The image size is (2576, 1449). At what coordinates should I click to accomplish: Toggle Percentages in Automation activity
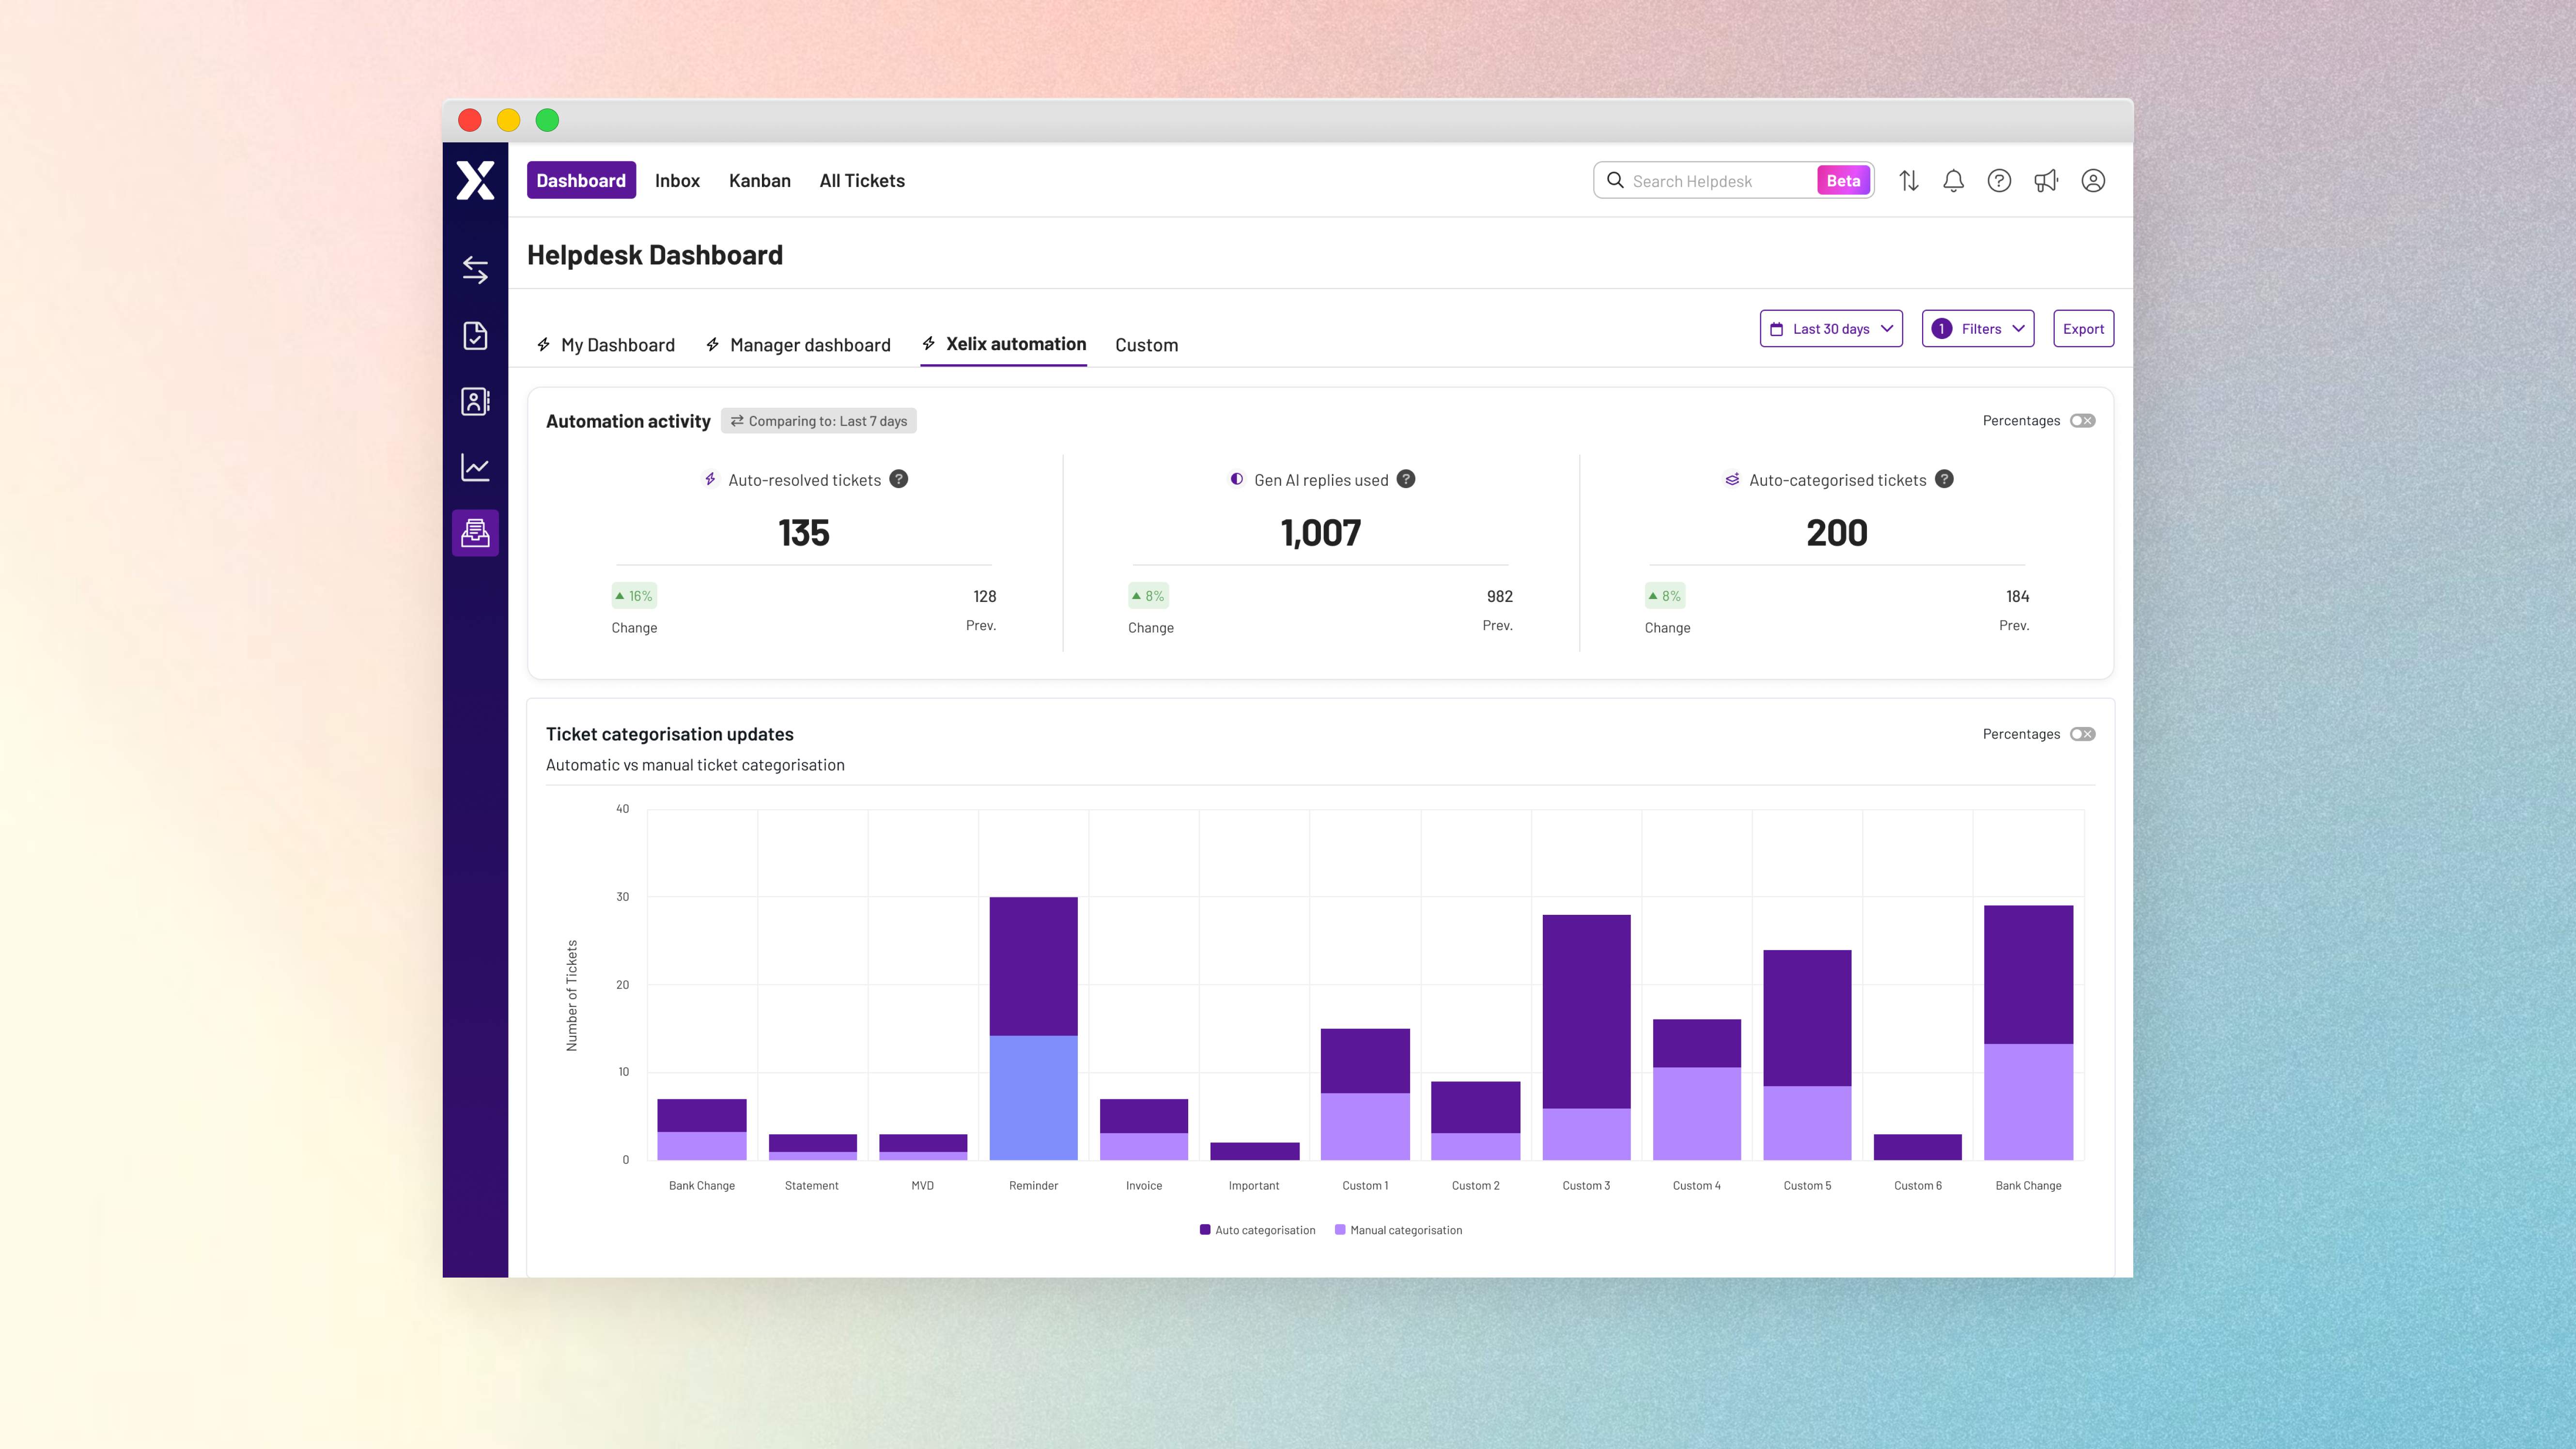2083,421
